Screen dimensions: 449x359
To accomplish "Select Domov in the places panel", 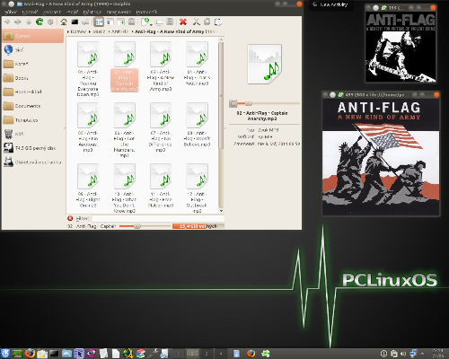I will click(x=33, y=36).
